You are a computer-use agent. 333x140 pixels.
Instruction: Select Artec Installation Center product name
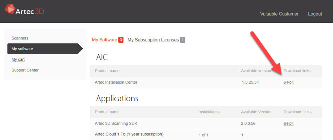(x=116, y=82)
